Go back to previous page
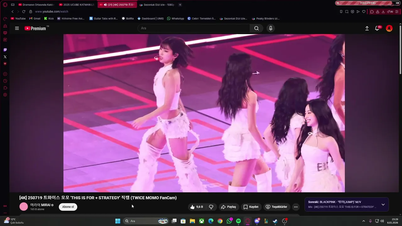Viewport: 402px width, 226px height. [x=13, y=12]
